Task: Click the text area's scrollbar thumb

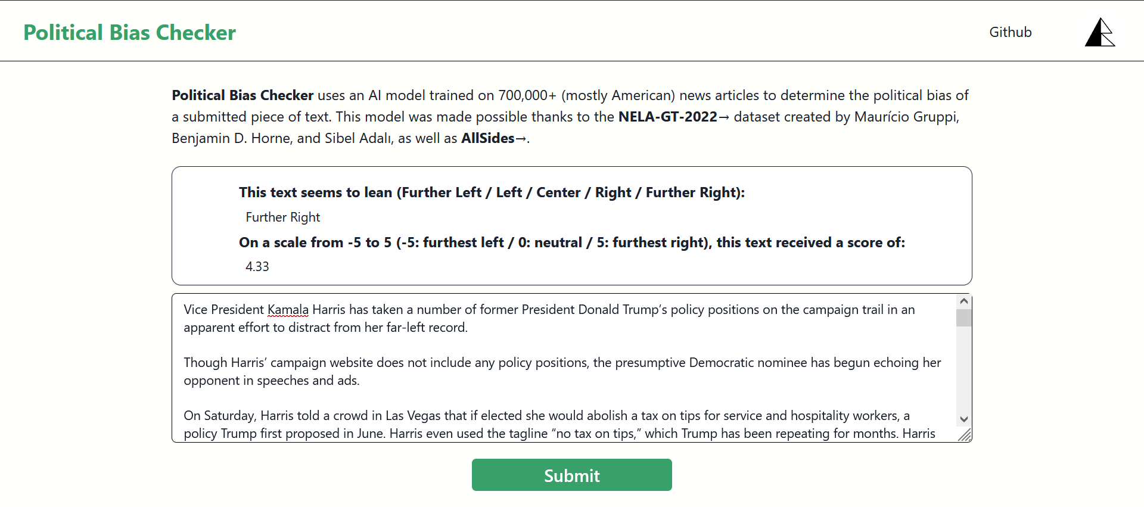Action: pyautogui.click(x=964, y=318)
